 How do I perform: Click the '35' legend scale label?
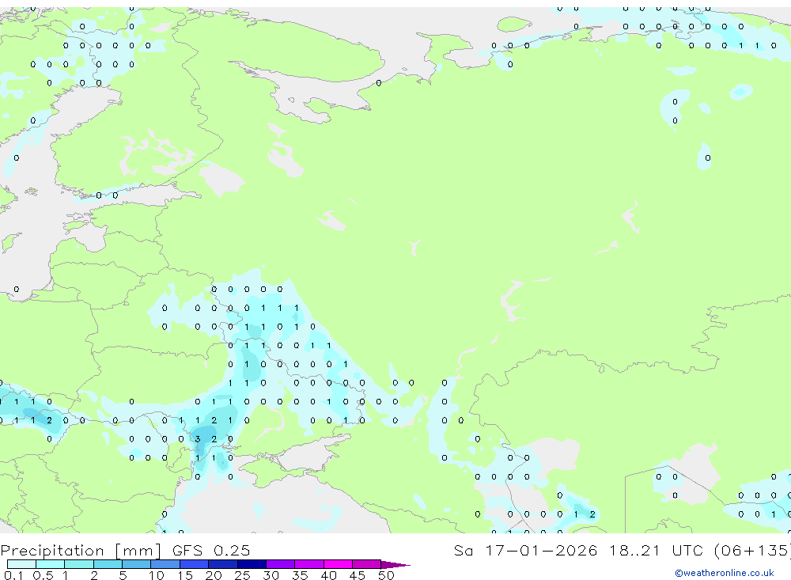(300, 575)
